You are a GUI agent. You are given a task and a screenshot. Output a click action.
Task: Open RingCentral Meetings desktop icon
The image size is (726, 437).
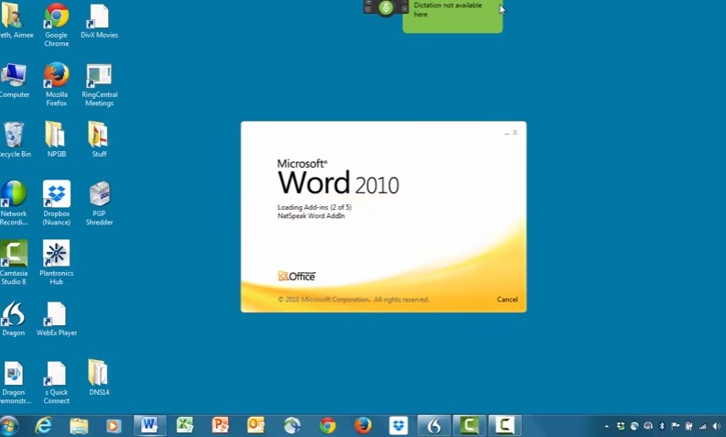[x=99, y=84]
